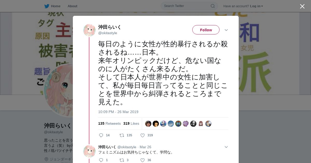
Task: Like the main tweet with 319 likes
Action: (143, 135)
